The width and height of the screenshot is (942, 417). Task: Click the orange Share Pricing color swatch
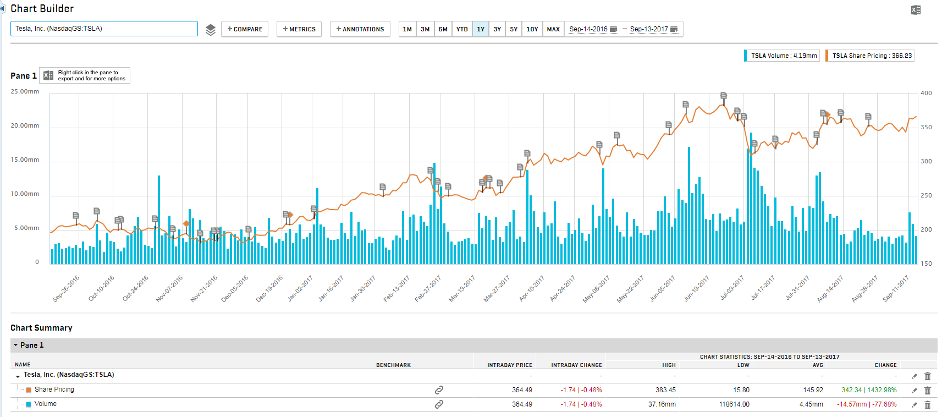[x=29, y=390]
